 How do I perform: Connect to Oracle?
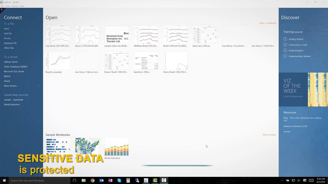pyautogui.click(x=7, y=81)
